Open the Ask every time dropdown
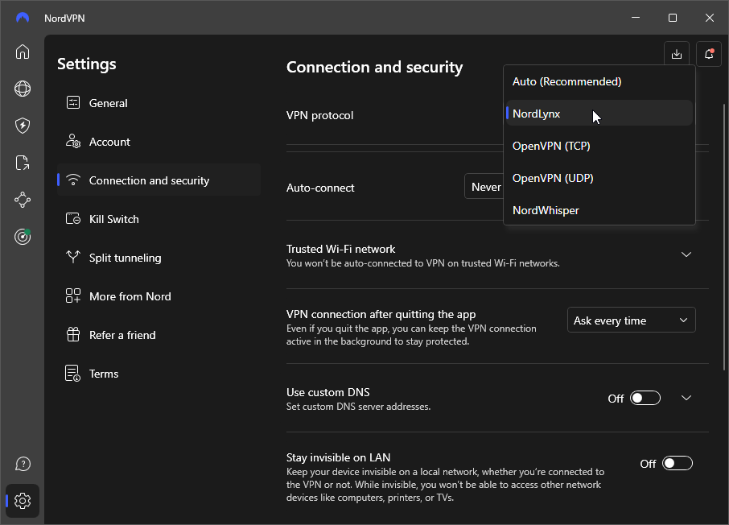Image resolution: width=729 pixels, height=525 pixels. coord(631,320)
